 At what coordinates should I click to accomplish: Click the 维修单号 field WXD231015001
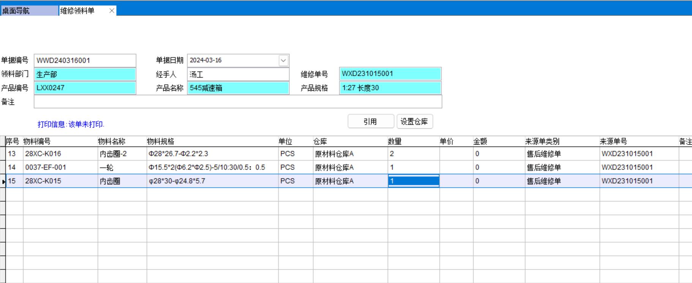pos(390,74)
